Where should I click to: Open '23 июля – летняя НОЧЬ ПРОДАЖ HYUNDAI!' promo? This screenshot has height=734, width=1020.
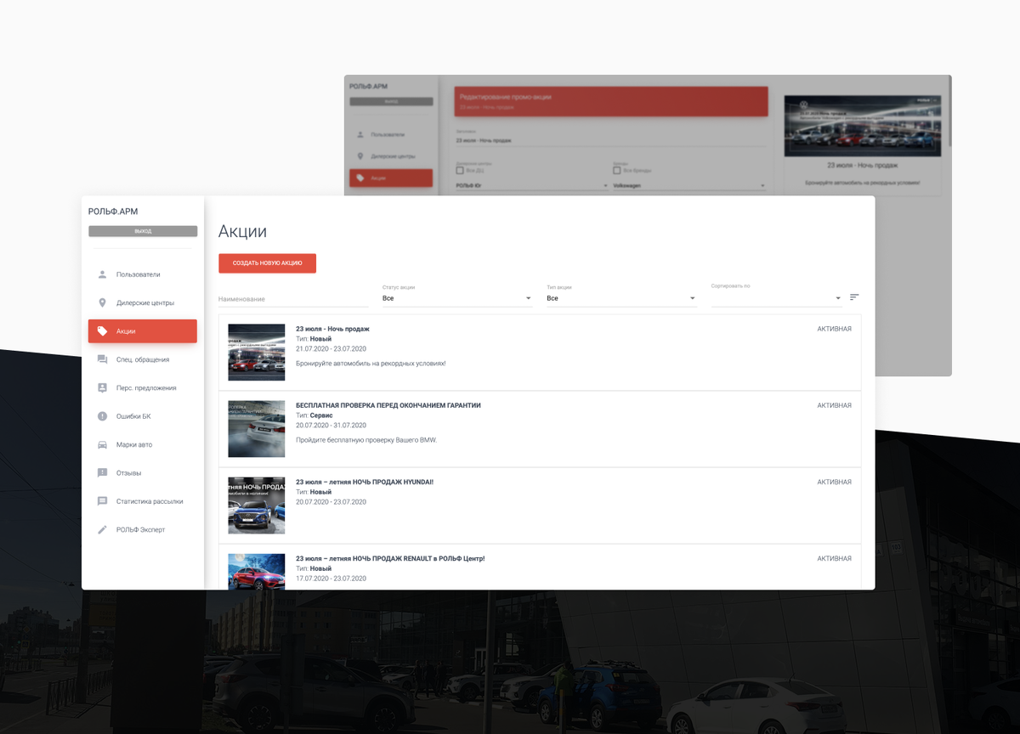coord(365,482)
